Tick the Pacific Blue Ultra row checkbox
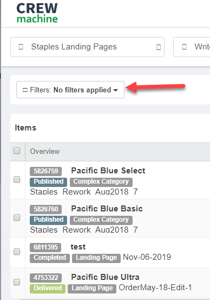 (x=17, y=282)
